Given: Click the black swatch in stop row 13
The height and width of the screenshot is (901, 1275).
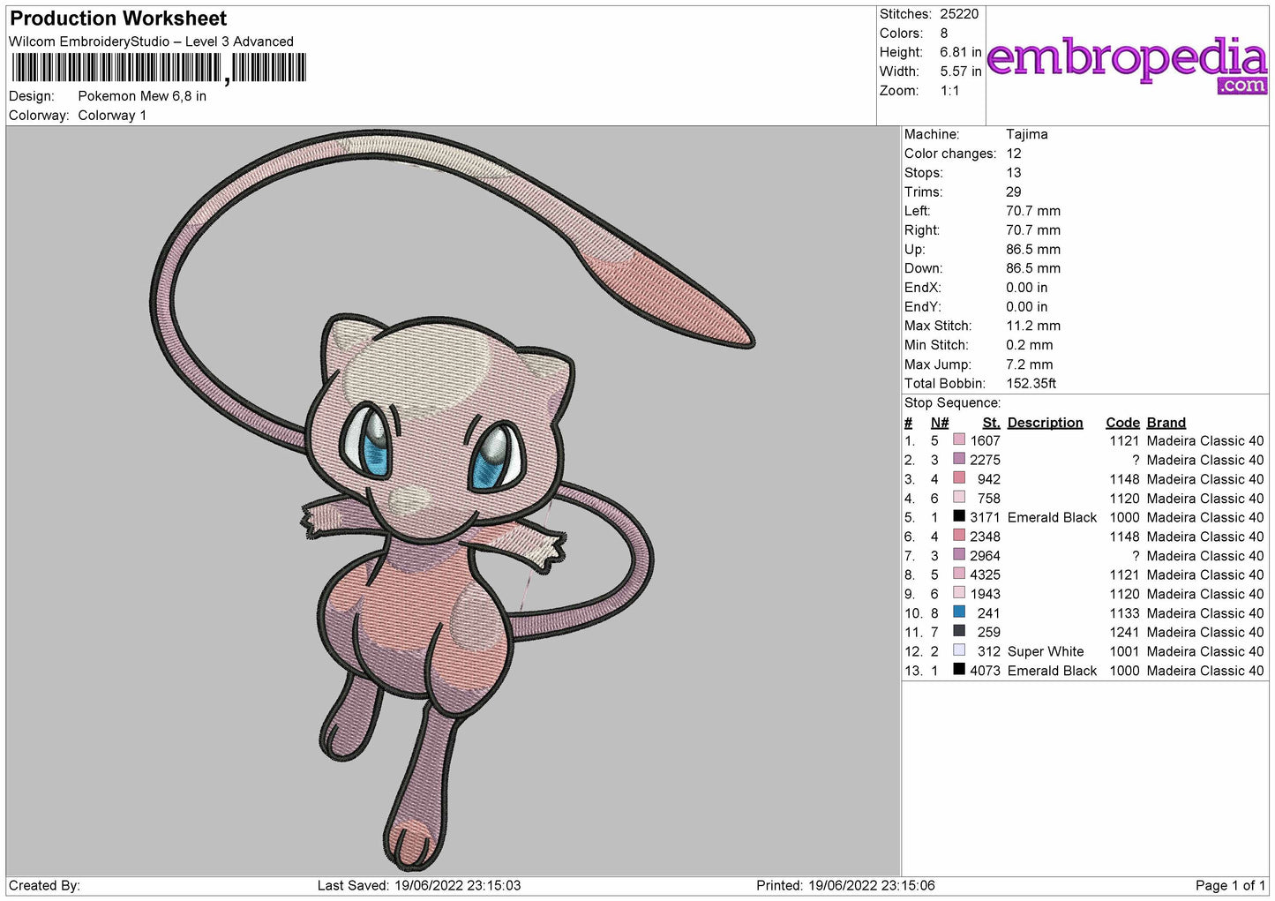Looking at the screenshot, I should pyautogui.click(x=959, y=669).
